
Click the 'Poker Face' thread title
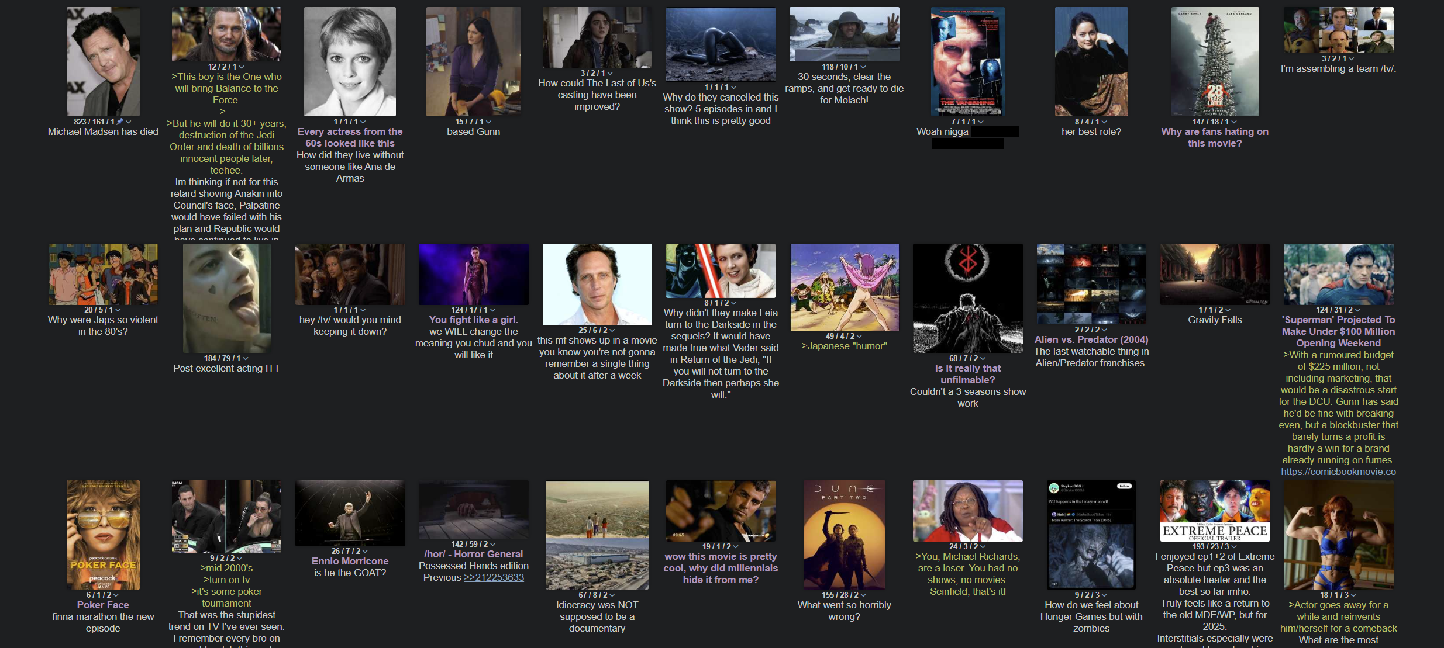(103, 605)
